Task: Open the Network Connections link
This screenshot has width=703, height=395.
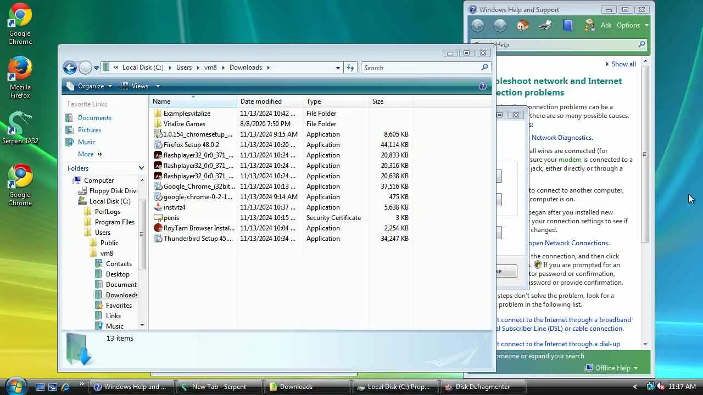Action: point(569,243)
